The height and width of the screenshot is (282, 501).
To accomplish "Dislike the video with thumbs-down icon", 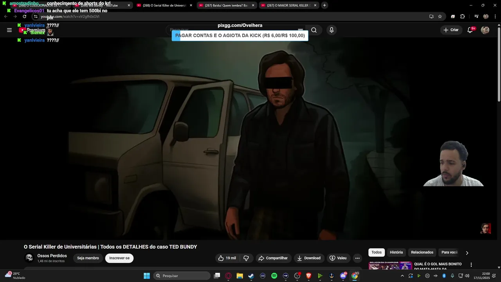I will pyautogui.click(x=246, y=258).
